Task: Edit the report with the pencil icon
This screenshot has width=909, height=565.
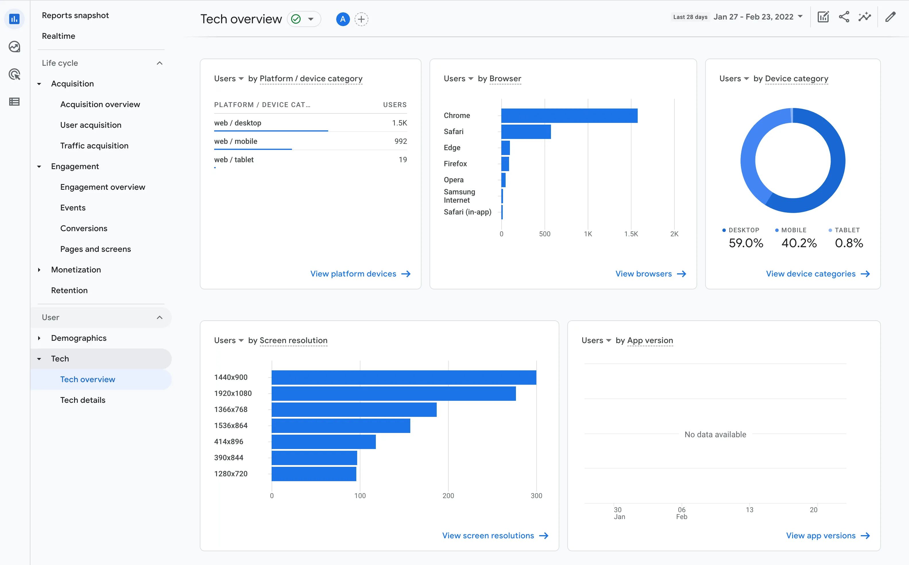Action: (890, 17)
